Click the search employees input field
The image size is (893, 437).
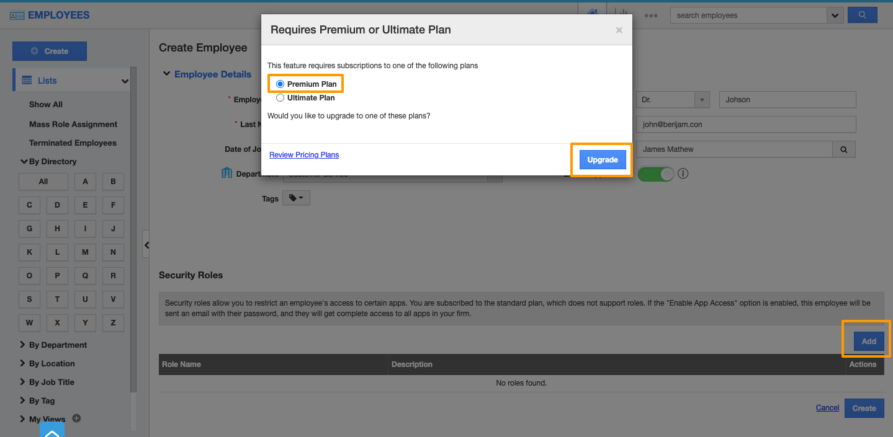click(748, 15)
